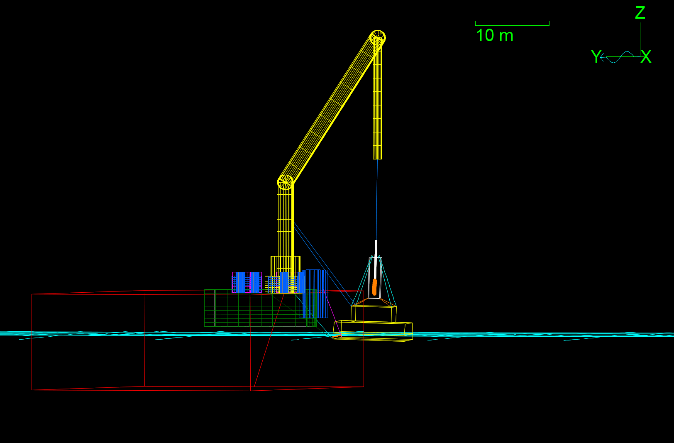Click the X axis label in the orientation indicator
The width and height of the screenshot is (674, 443).
pyautogui.click(x=646, y=57)
